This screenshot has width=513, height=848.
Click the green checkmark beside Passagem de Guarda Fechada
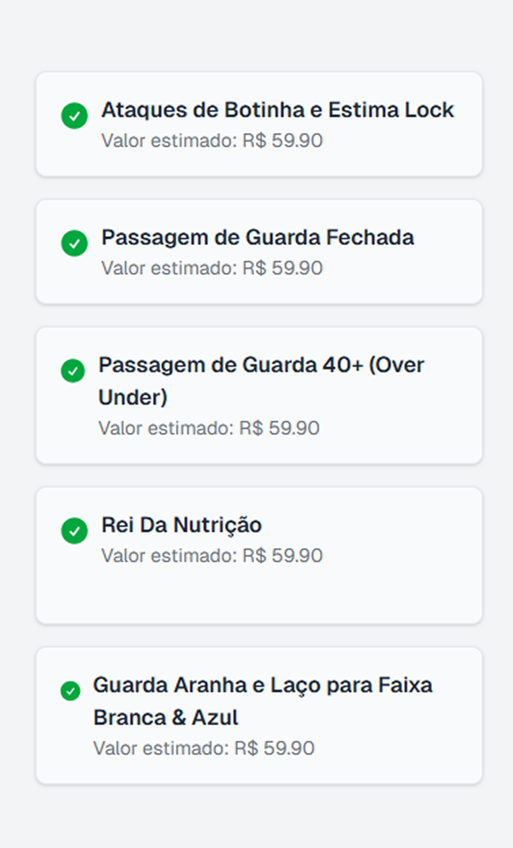(74, 244)
